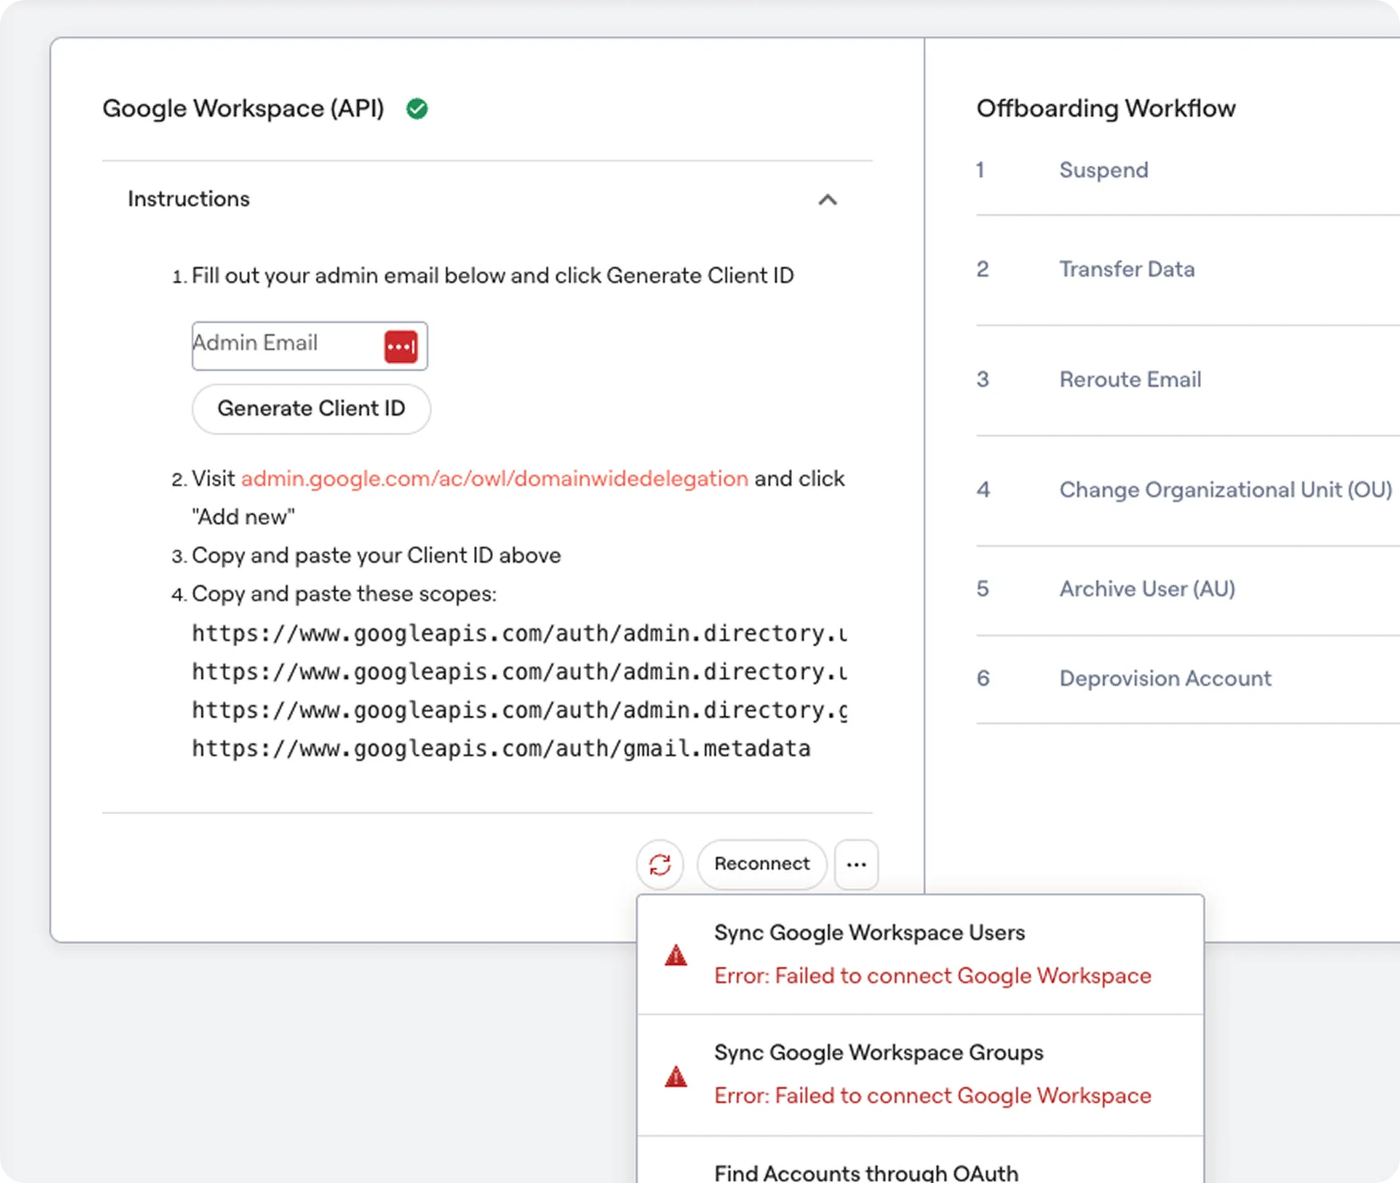Viewport: 1400px width, 1183px height.
Task: Click error text under Sync Google Workspace Users
Action: 933,976
